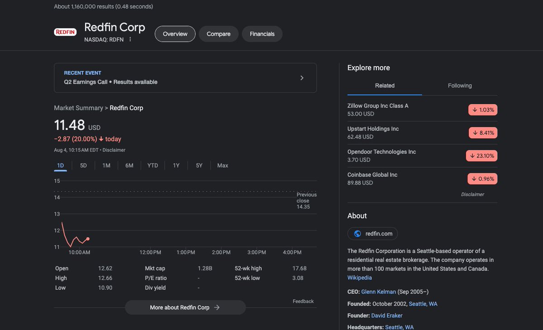The width and height of the screenshot is (543, 330).
Task: Click the Low value 10.90
Action: pos(105,287)
